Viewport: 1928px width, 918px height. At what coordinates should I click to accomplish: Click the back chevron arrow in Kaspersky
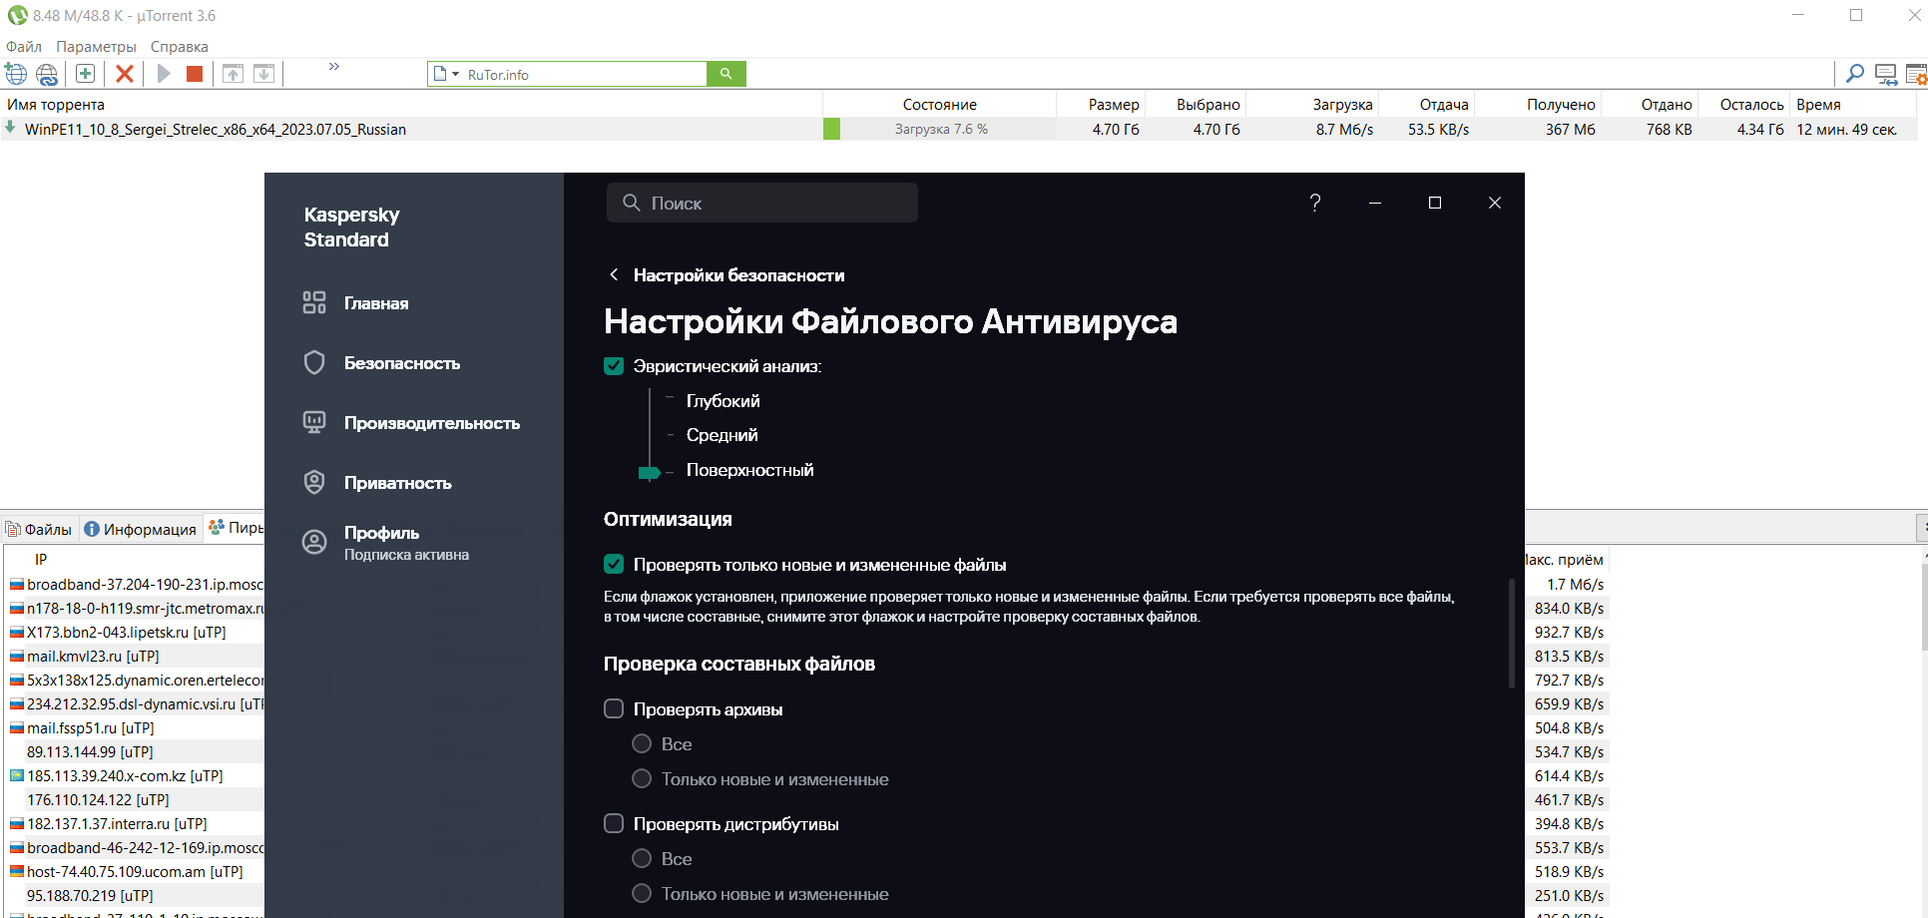614,274
